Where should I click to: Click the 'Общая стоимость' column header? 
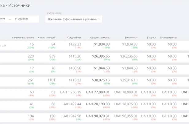tap(100, 37)
